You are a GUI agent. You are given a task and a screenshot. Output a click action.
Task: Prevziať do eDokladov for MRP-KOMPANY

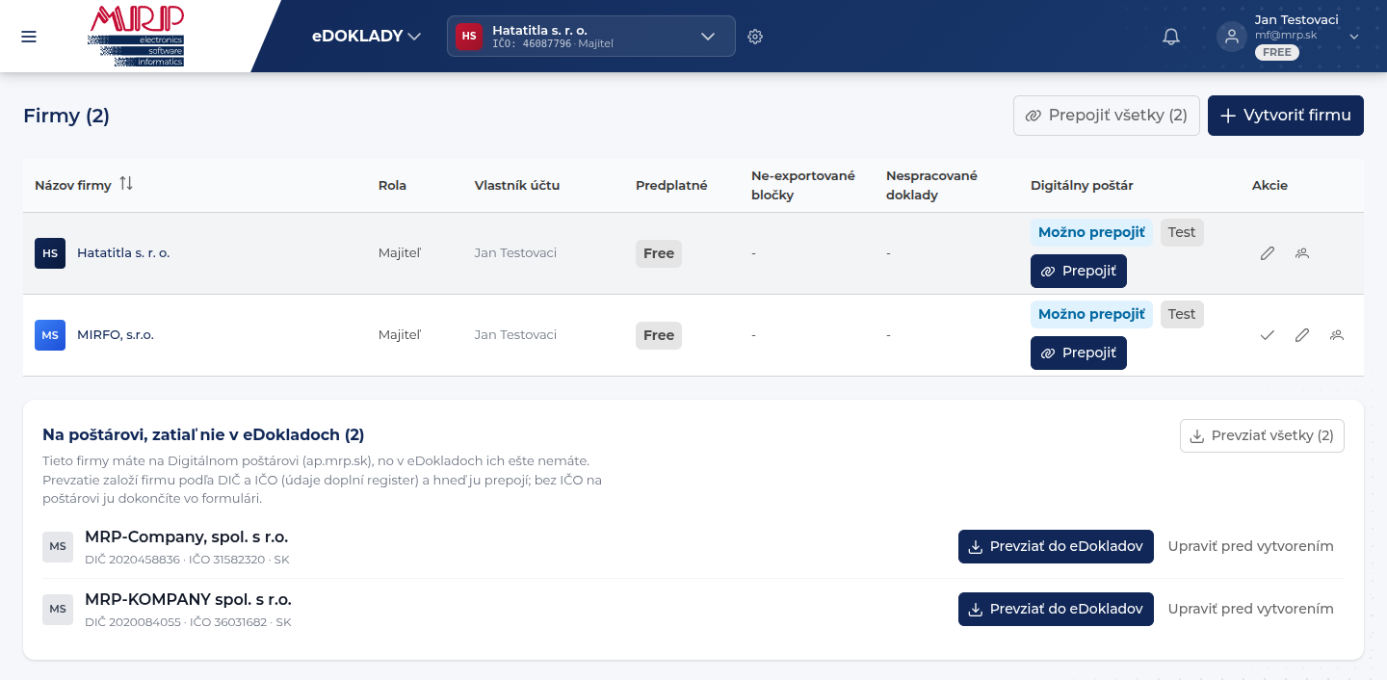(1056, 609)
